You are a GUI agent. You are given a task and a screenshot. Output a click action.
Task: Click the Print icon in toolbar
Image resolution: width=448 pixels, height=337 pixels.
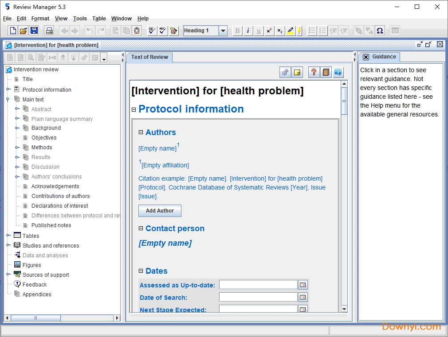click(49, 31)
